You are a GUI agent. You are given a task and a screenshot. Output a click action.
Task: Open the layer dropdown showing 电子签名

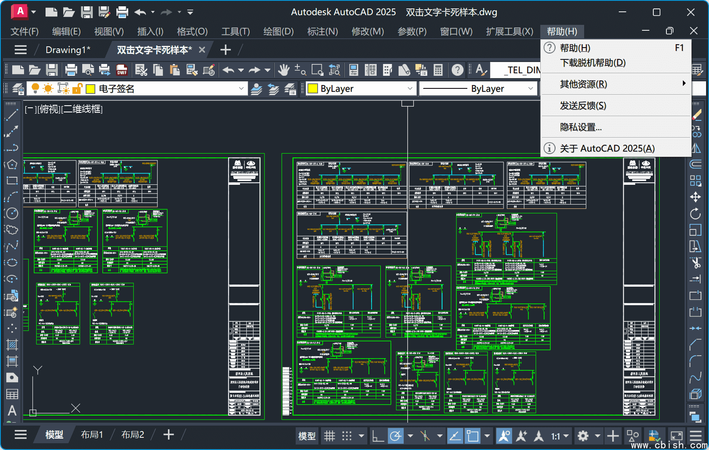(x=241, y=89)
